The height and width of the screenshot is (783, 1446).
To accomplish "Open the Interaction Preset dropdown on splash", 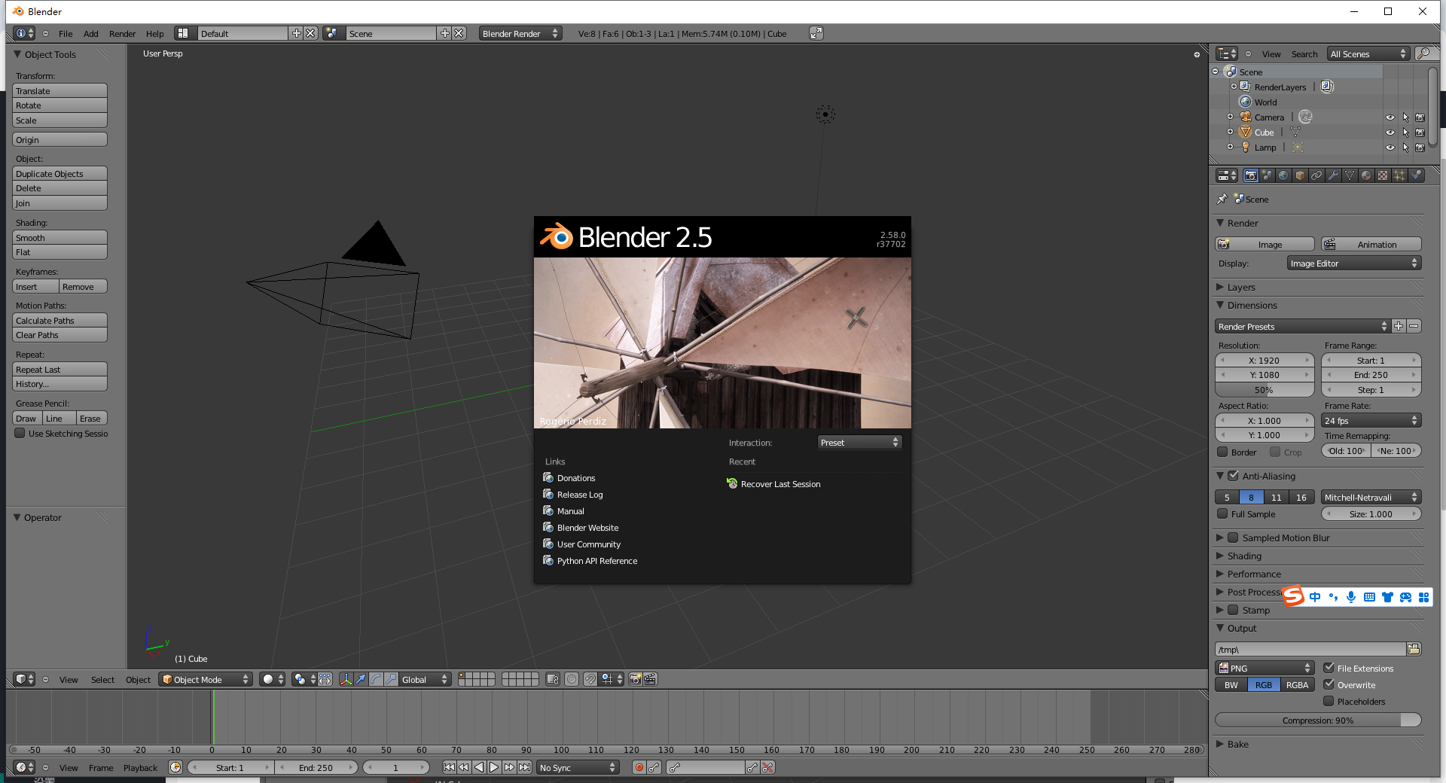I will [x=859, y=442].
